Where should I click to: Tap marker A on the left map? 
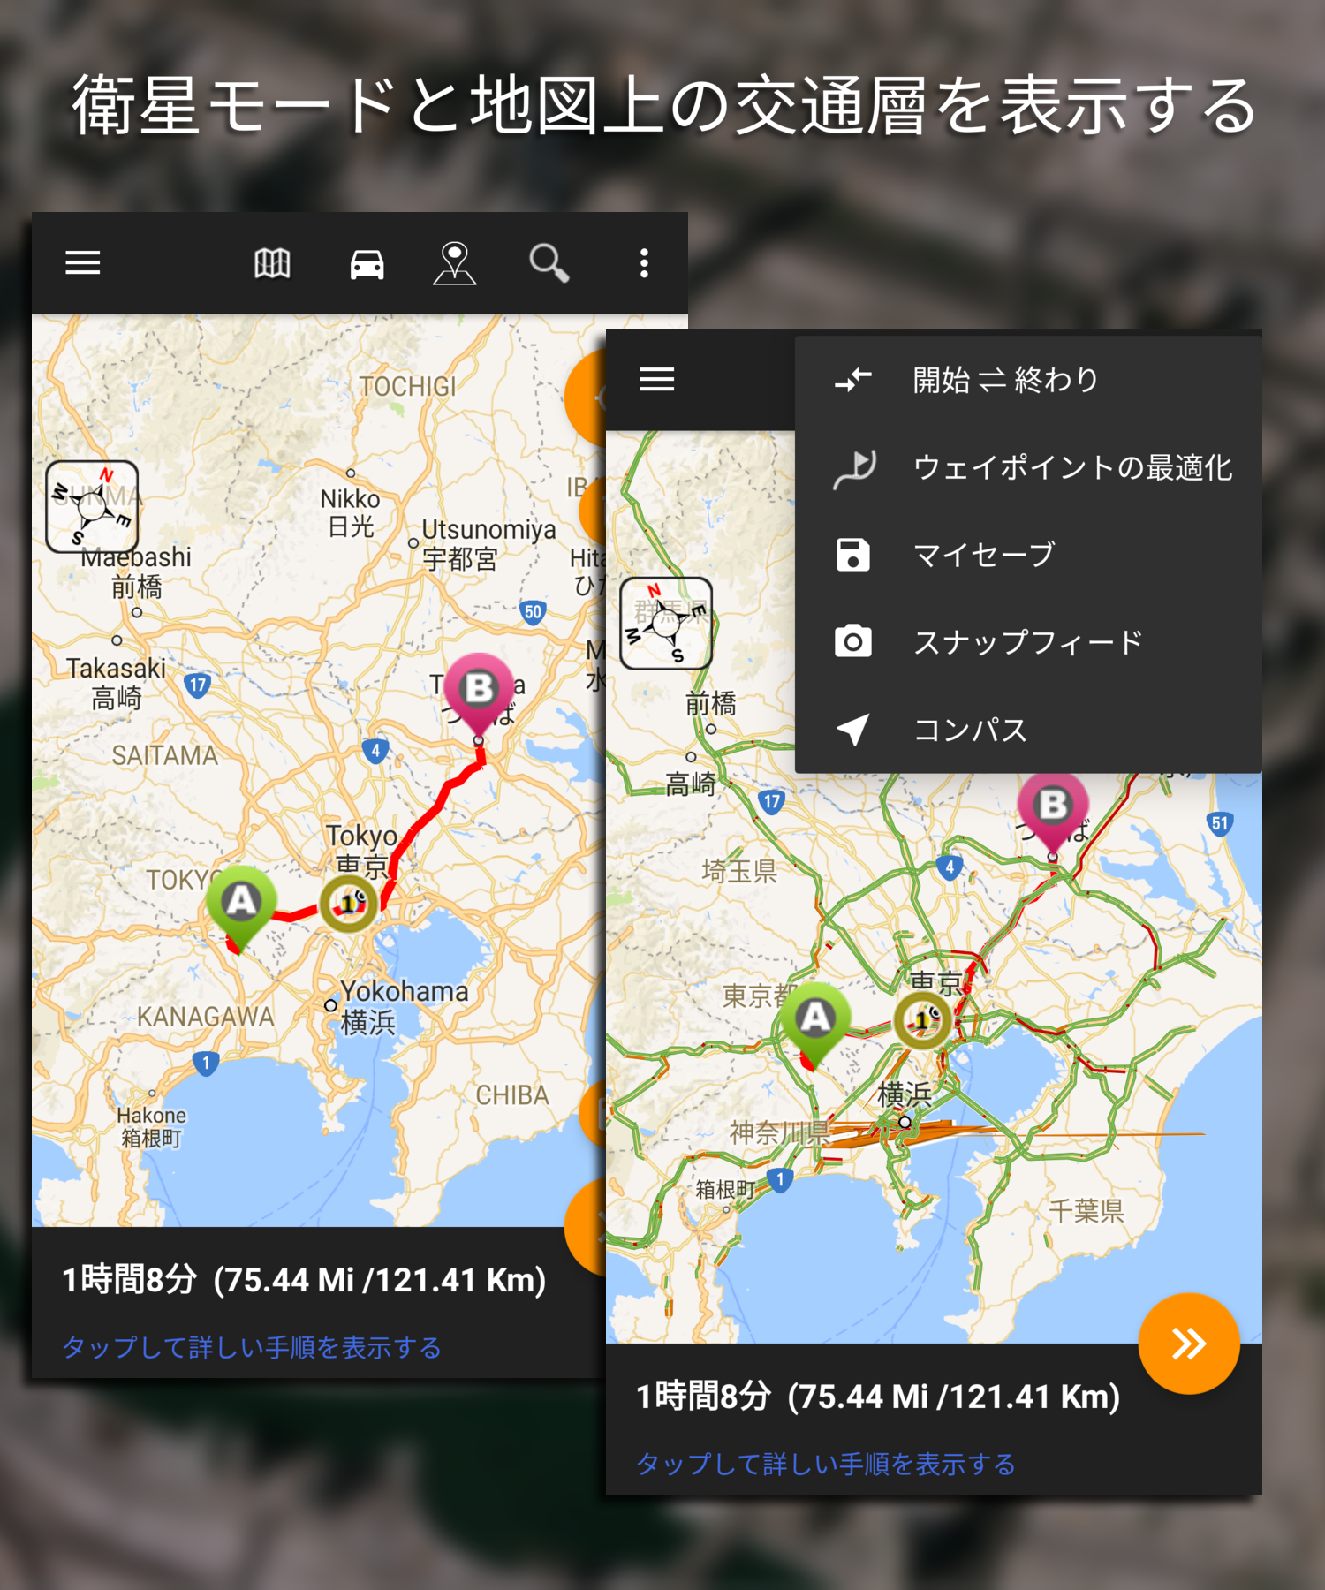(x=240, y=908)
